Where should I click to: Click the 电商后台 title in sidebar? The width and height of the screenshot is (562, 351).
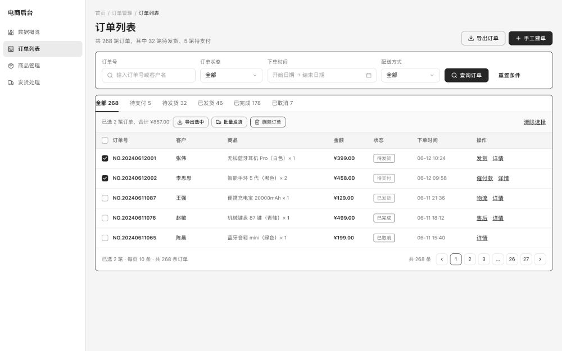coord(20,13)
